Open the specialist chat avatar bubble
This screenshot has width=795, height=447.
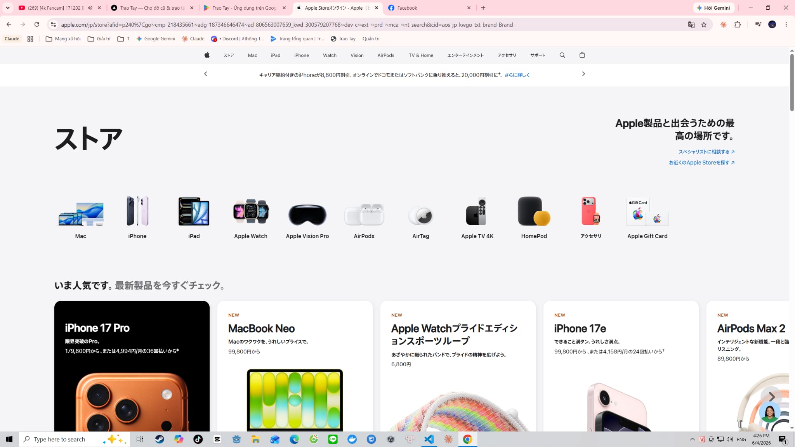click(x=769, y=412)
